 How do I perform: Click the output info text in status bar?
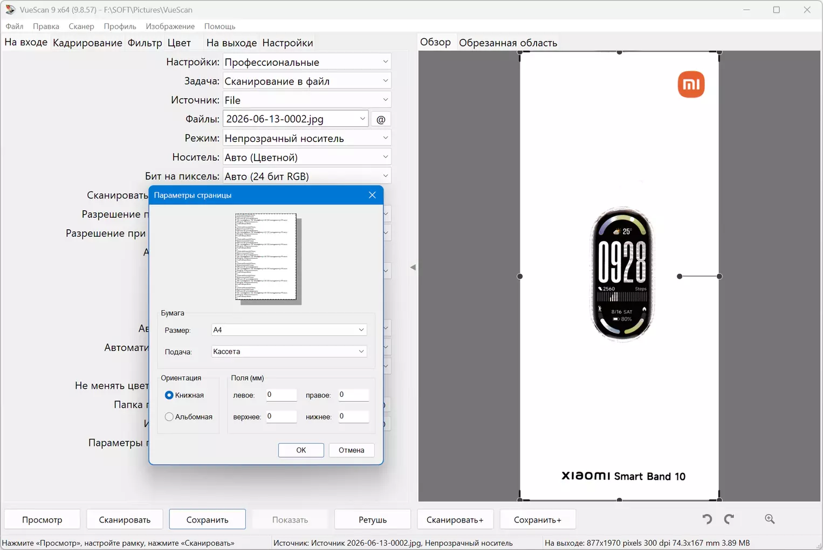coord(647,543)
